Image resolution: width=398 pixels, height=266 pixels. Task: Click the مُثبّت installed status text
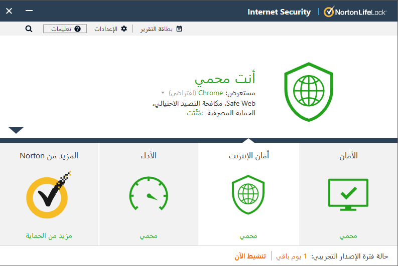click(195, 113)
